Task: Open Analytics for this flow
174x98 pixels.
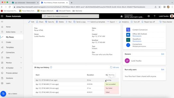Action: tap(124, 22)
